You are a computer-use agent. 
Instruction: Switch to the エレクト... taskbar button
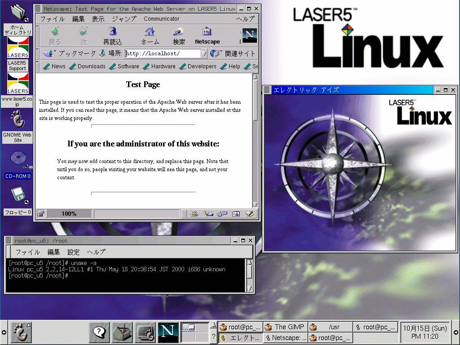click(241, 338)
